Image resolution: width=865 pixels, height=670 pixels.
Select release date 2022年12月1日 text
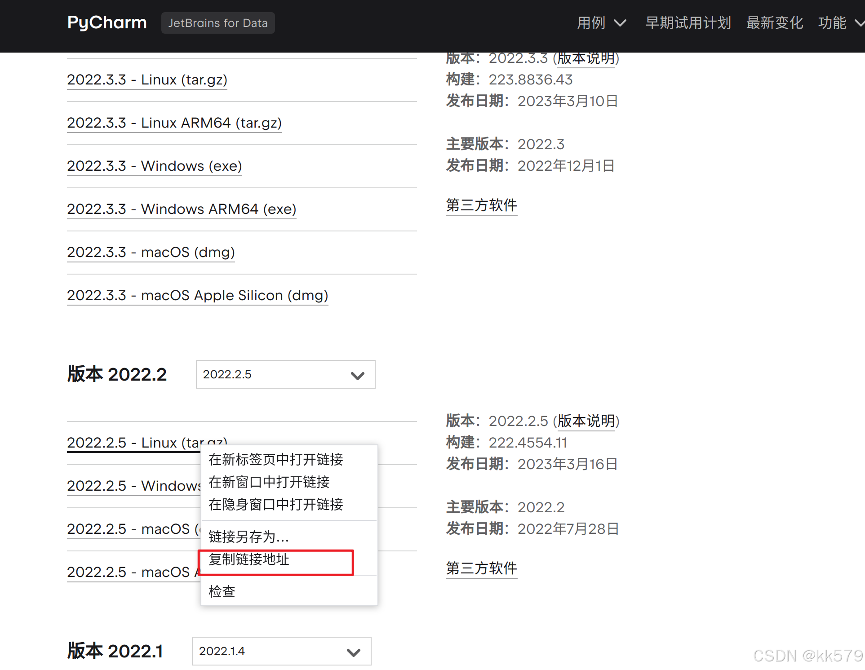click(x=566, y=166)
